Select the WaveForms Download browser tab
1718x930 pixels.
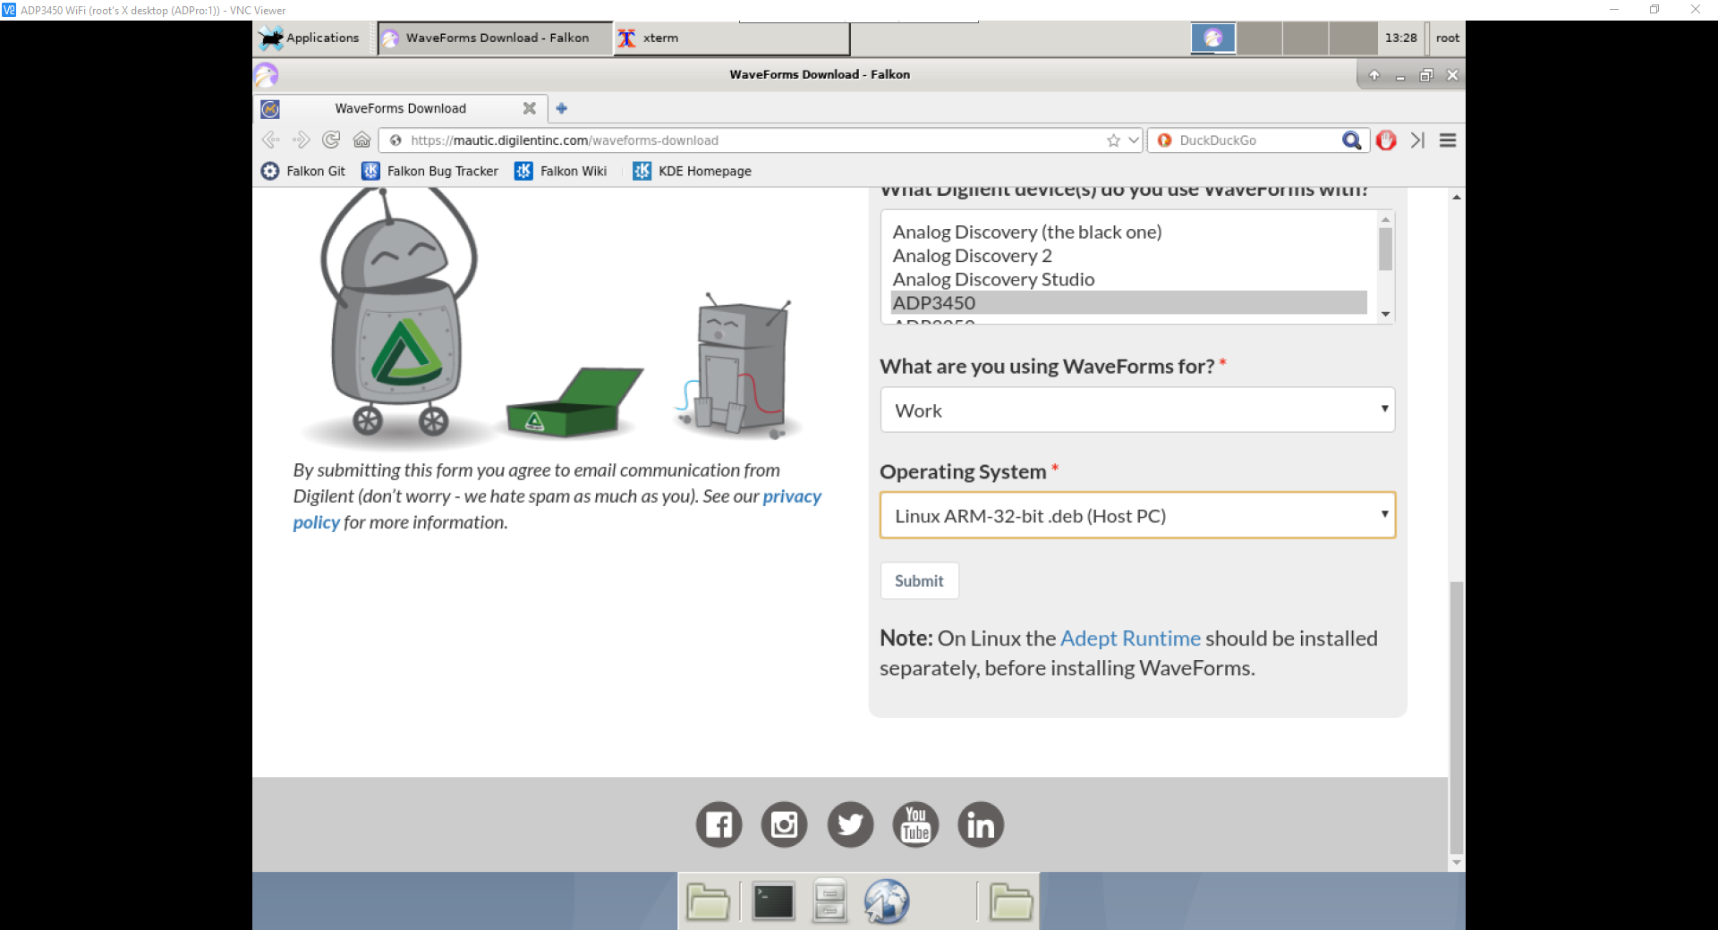tap(400, 108)
